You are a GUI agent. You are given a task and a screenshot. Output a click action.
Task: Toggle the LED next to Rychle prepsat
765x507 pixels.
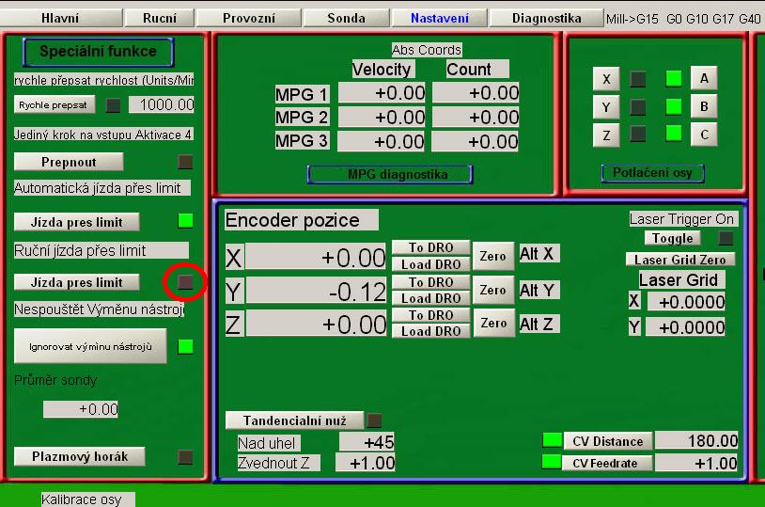click(114, 104)
